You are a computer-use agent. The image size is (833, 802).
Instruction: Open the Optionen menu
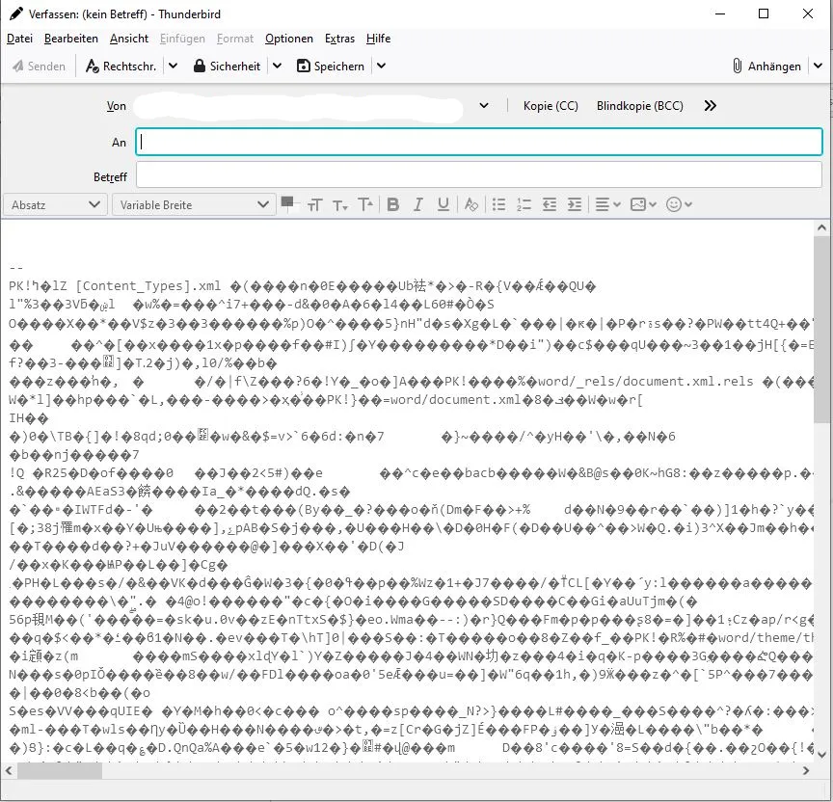click(x=289, y=39)
